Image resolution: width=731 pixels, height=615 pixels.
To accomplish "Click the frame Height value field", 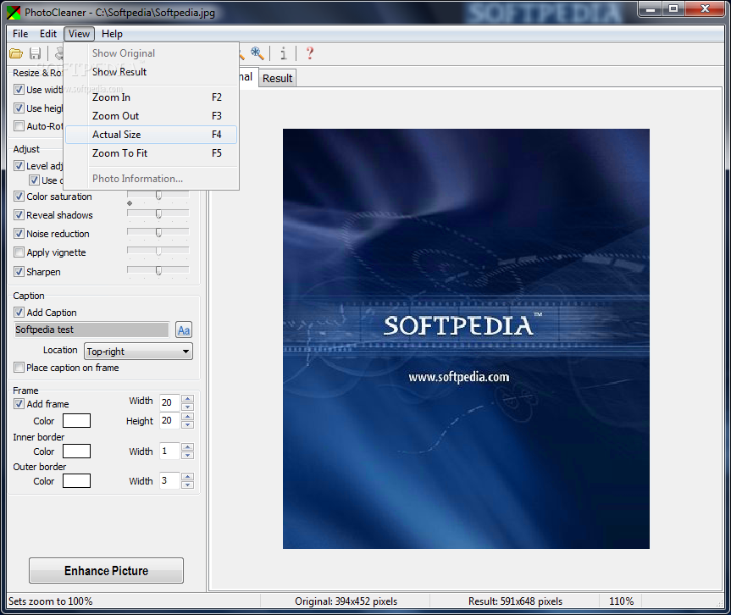I will tap(170, 420).
